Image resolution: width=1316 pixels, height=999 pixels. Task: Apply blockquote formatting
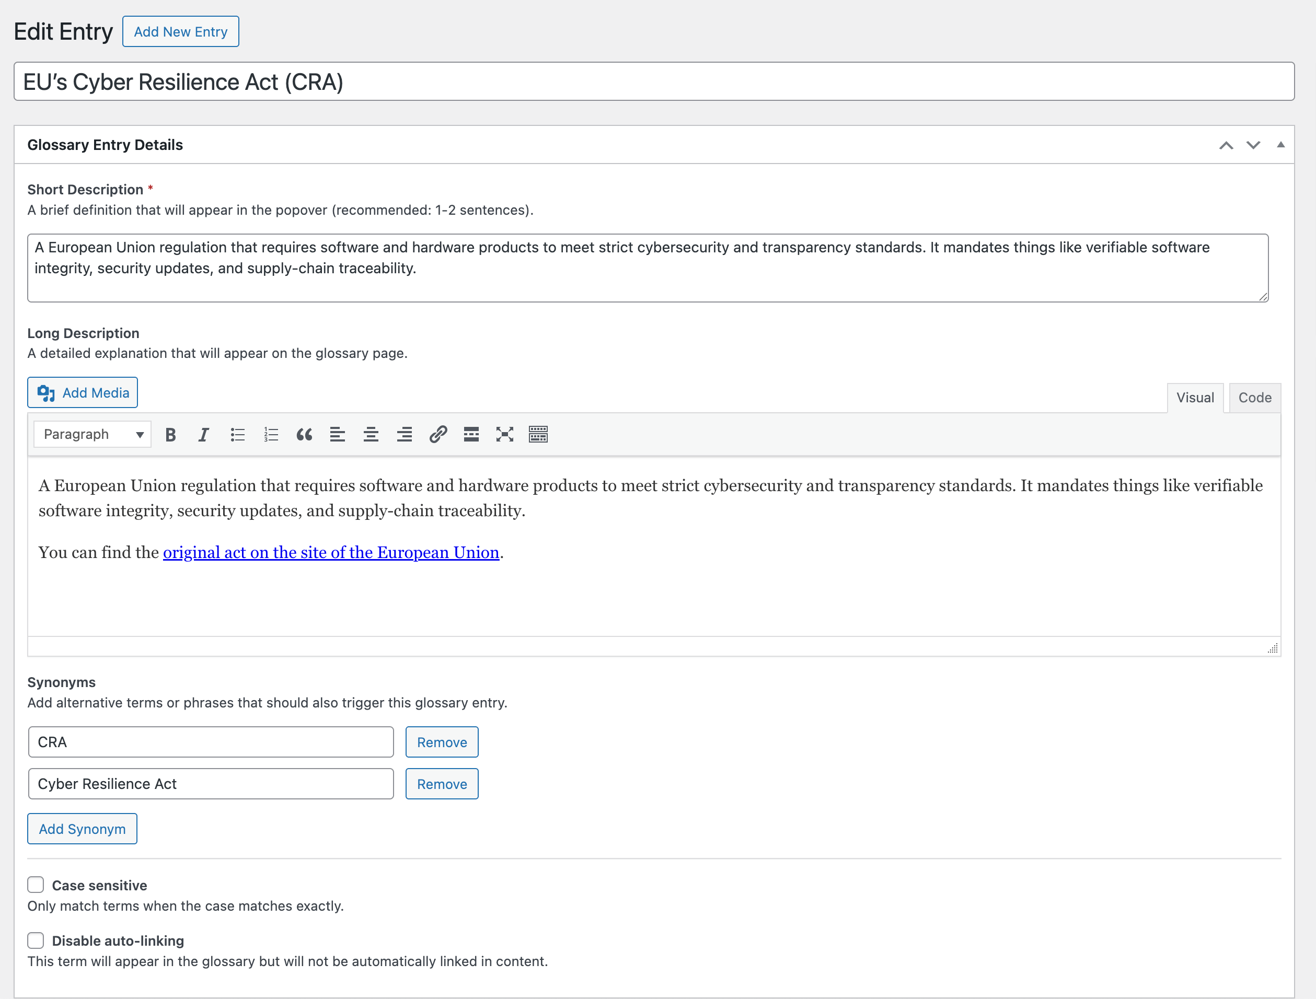tap(304, 435)
